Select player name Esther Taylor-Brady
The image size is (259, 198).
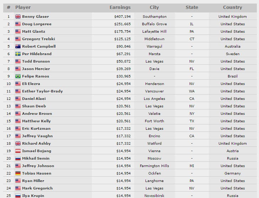(x=42, y=91)
